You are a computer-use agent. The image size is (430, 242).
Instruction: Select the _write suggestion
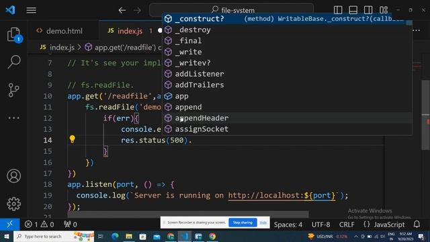pyautogui.click(x=287, y=52)
